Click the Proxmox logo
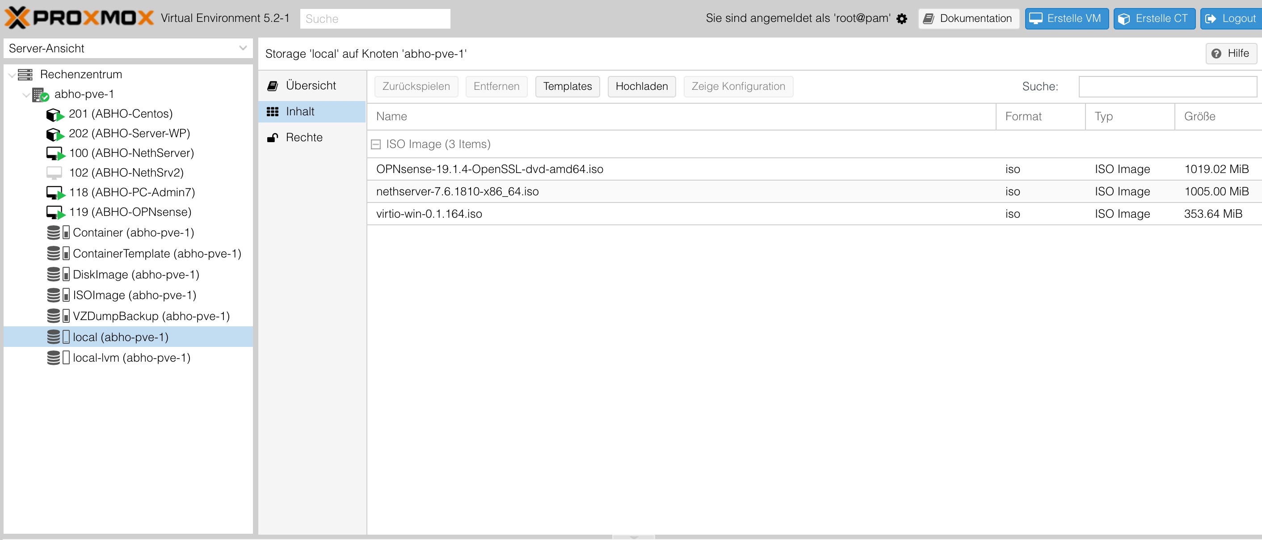This screenshot has height=540, width=1262. pos(79,18)
